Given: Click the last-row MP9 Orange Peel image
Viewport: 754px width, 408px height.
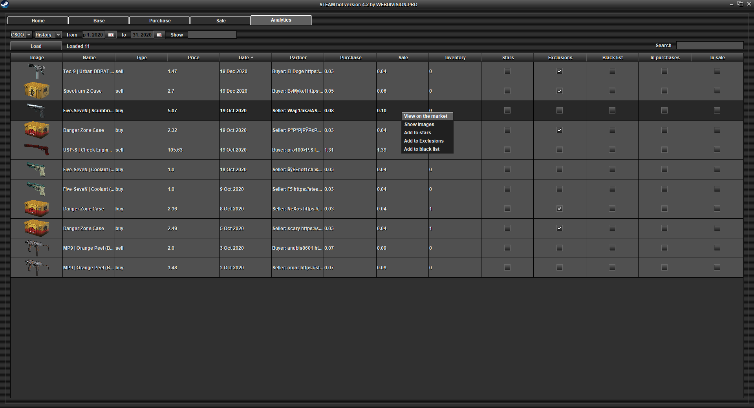Looking at the screenshot, I should [37, 268].
